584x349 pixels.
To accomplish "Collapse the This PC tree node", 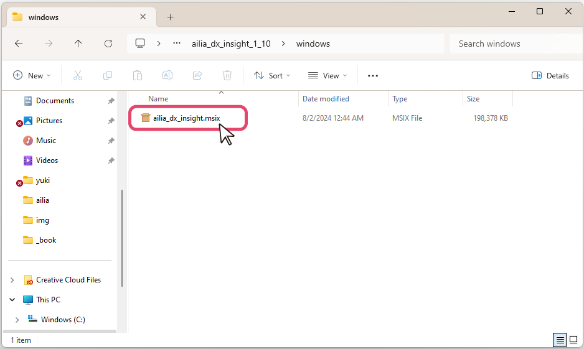I will click(12, 300).
